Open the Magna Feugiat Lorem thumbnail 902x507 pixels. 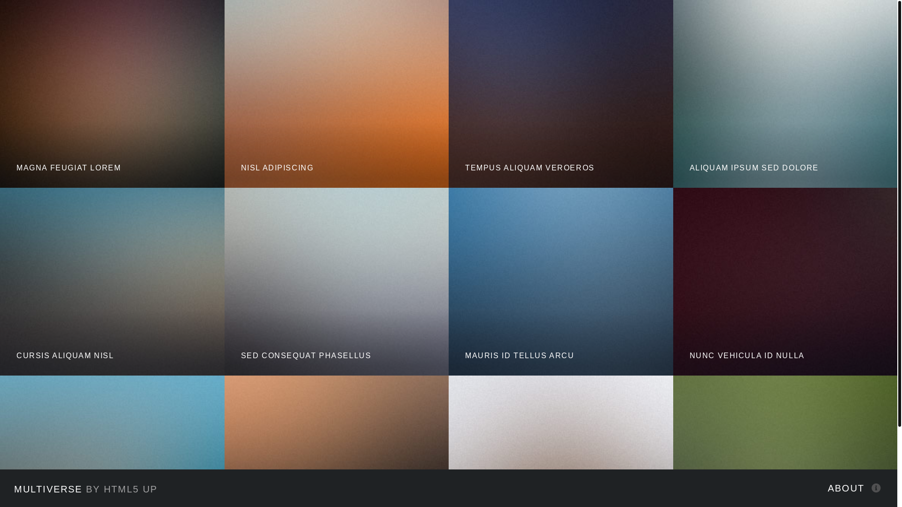[x=112, y=94]
